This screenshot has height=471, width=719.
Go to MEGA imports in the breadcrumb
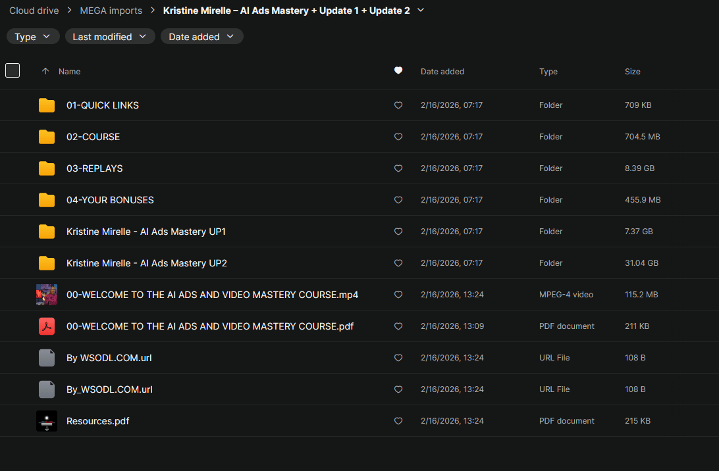click(x=109, y=11)
